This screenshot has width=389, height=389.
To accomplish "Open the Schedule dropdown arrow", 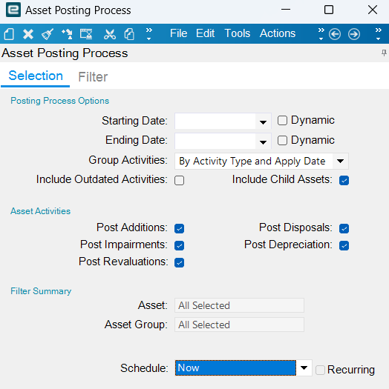I will point(304,368).
